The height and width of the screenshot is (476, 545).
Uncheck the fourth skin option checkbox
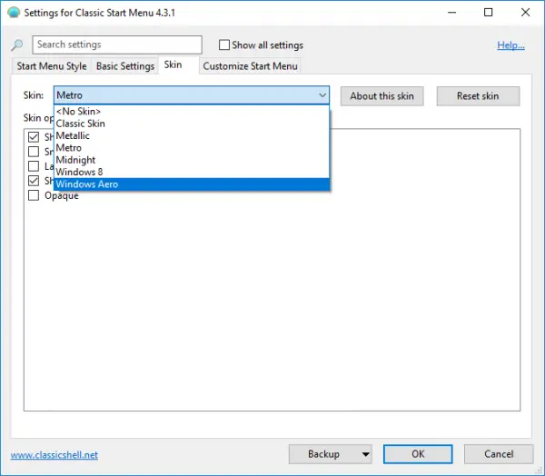[x=34, y=181]
